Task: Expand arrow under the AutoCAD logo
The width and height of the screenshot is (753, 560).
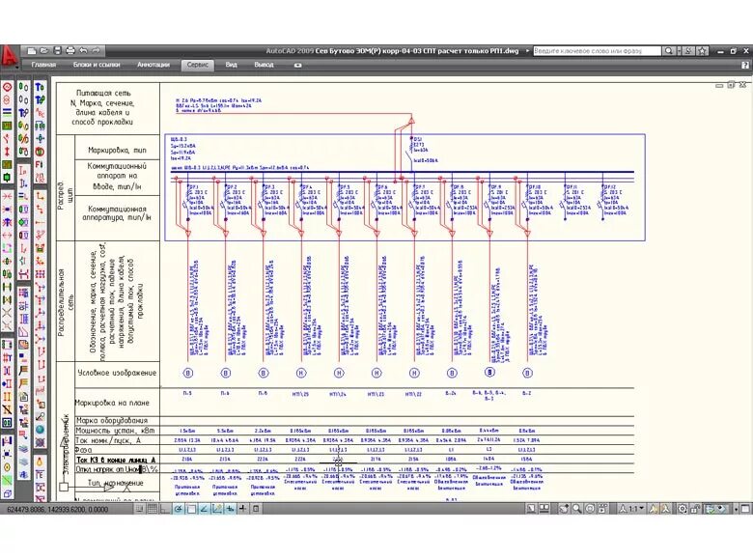Action: pyautogui.click(x=17, y=68)
